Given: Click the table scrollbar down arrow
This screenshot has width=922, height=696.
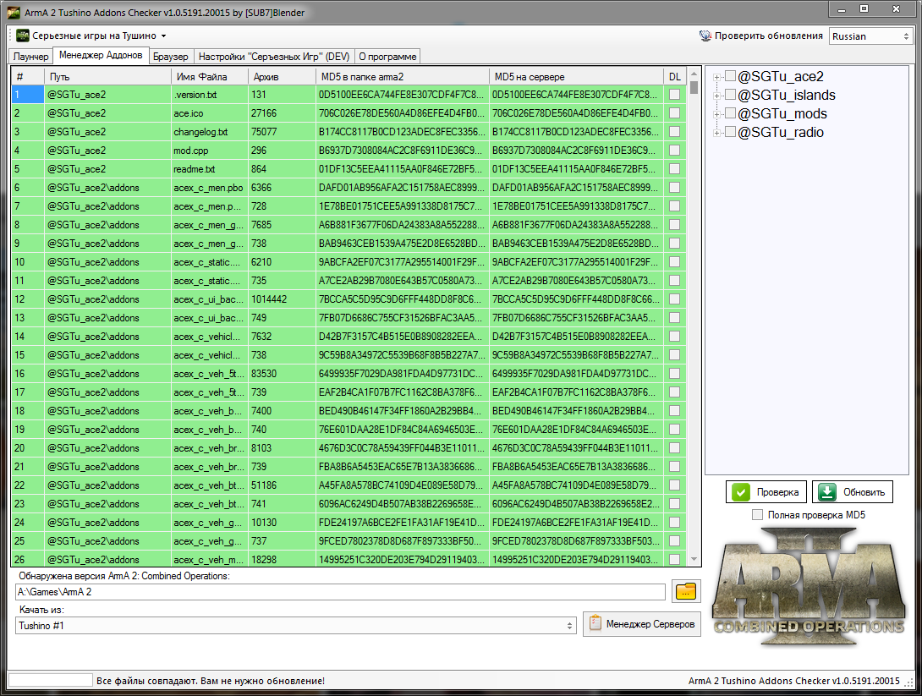Looking at the screenshot, I should [x=694, y=560].
